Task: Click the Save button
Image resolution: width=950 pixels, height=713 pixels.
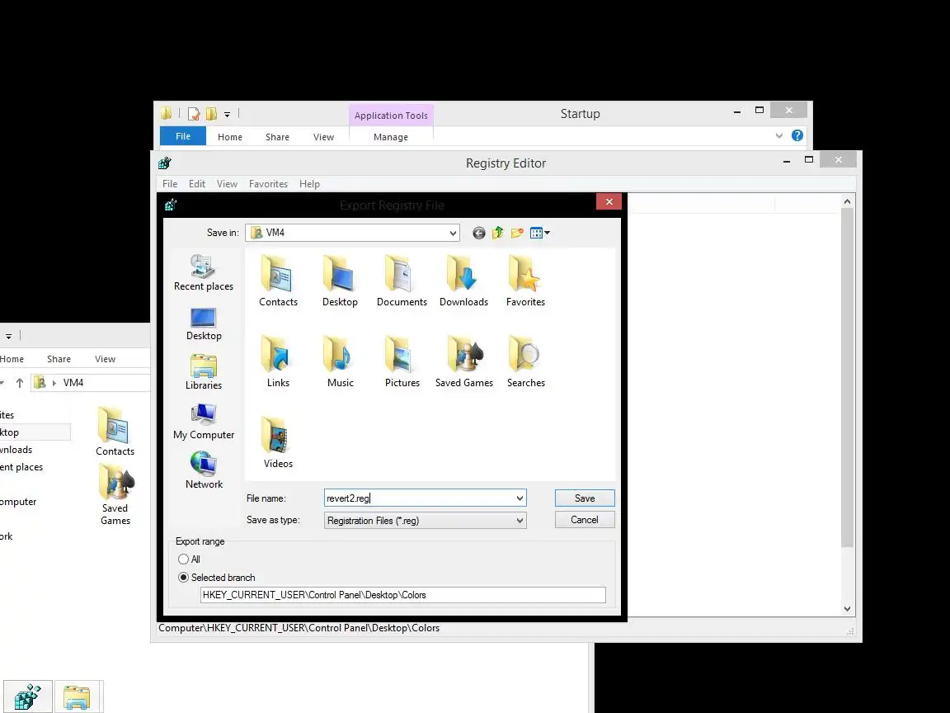Action: [x=585, y=498]
